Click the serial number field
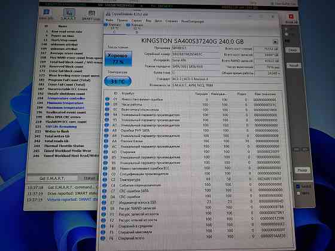The height and width of the screenshot is (251, 335). (196, 54)
